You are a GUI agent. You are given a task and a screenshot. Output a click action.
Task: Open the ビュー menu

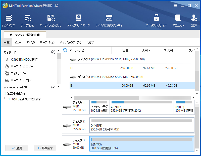tap(18, 42)
